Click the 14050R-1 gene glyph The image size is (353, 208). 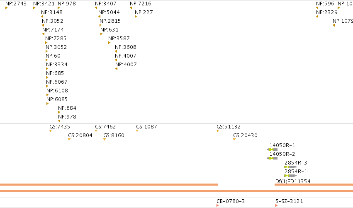pos(272,150)
